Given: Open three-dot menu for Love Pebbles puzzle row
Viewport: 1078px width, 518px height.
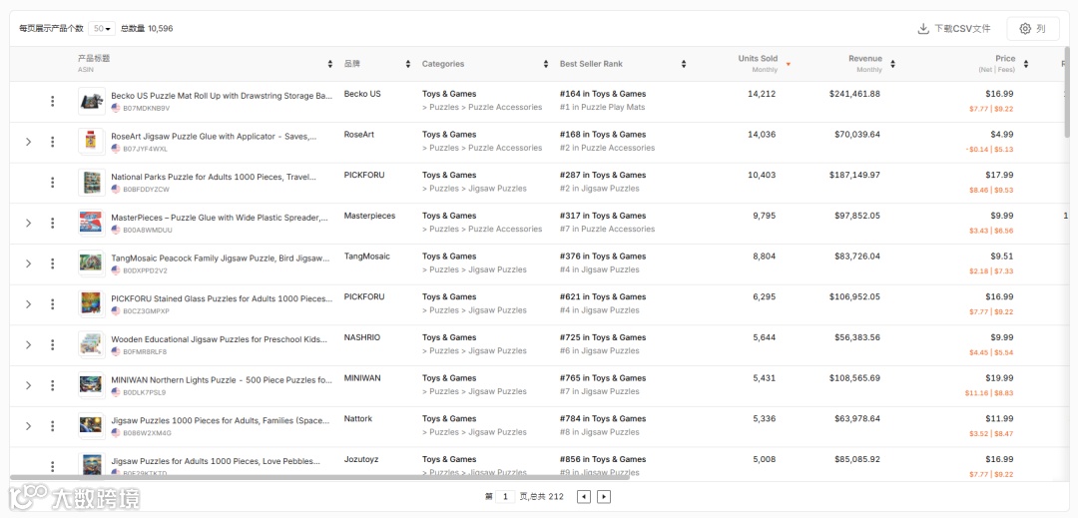Looking at the screenshot, I should point(52,466).
